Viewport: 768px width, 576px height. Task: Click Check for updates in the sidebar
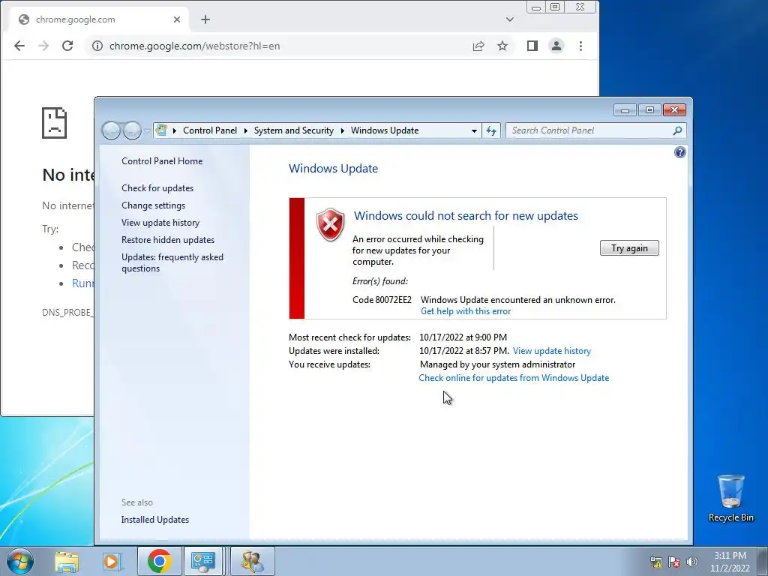pos(157,188)
